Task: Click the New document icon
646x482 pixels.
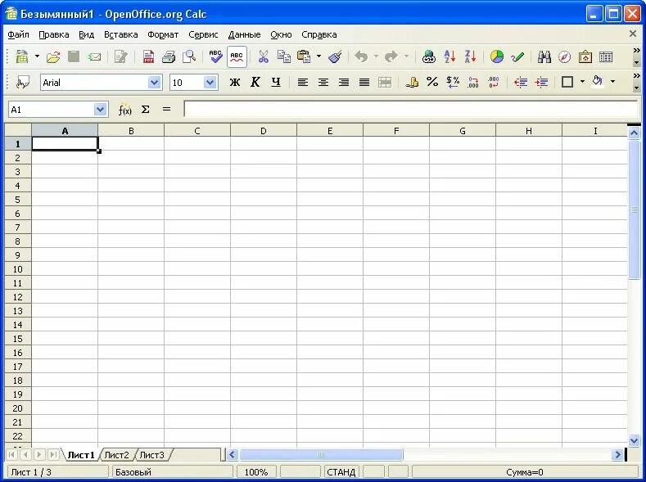Action: click(22, 56)
